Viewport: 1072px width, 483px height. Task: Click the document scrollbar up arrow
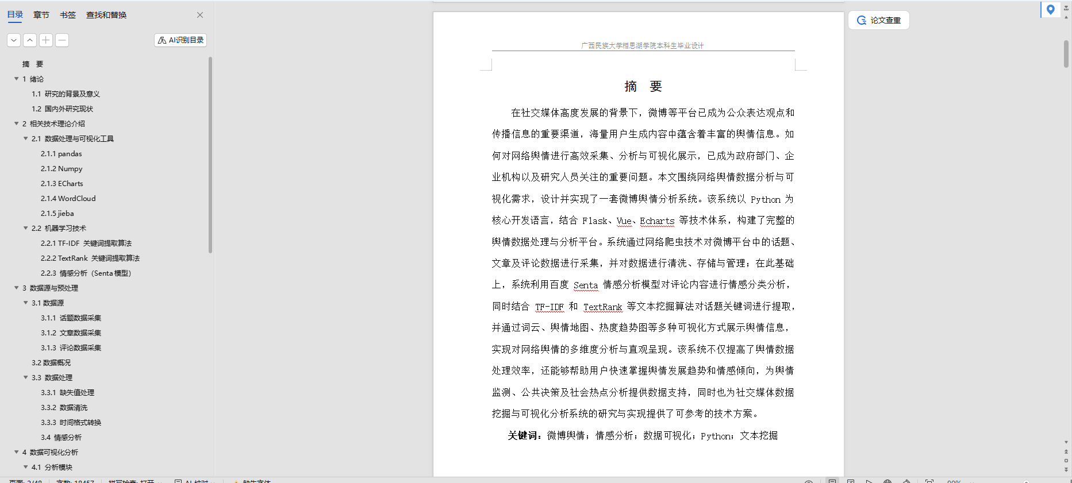coord(1066,18)
